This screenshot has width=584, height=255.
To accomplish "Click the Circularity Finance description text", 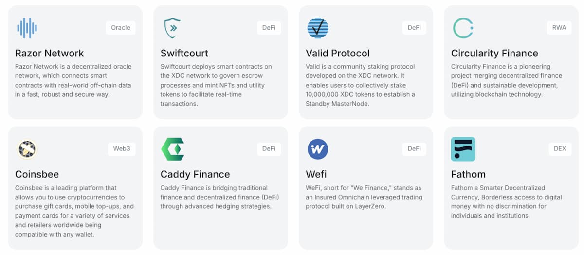I will point(507,81).
